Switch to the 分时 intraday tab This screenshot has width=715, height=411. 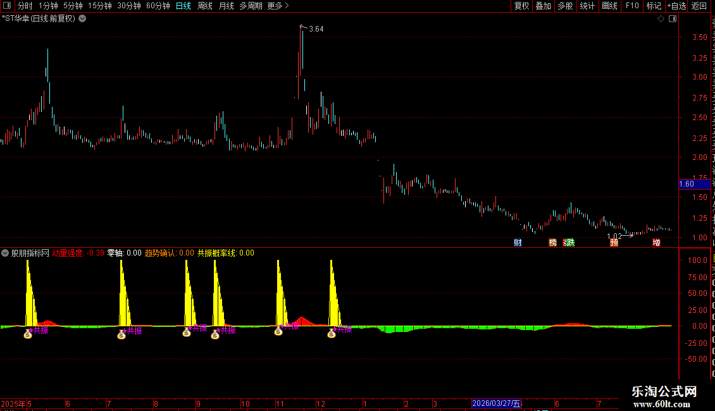pyautogui.click(x=25, y=6)
